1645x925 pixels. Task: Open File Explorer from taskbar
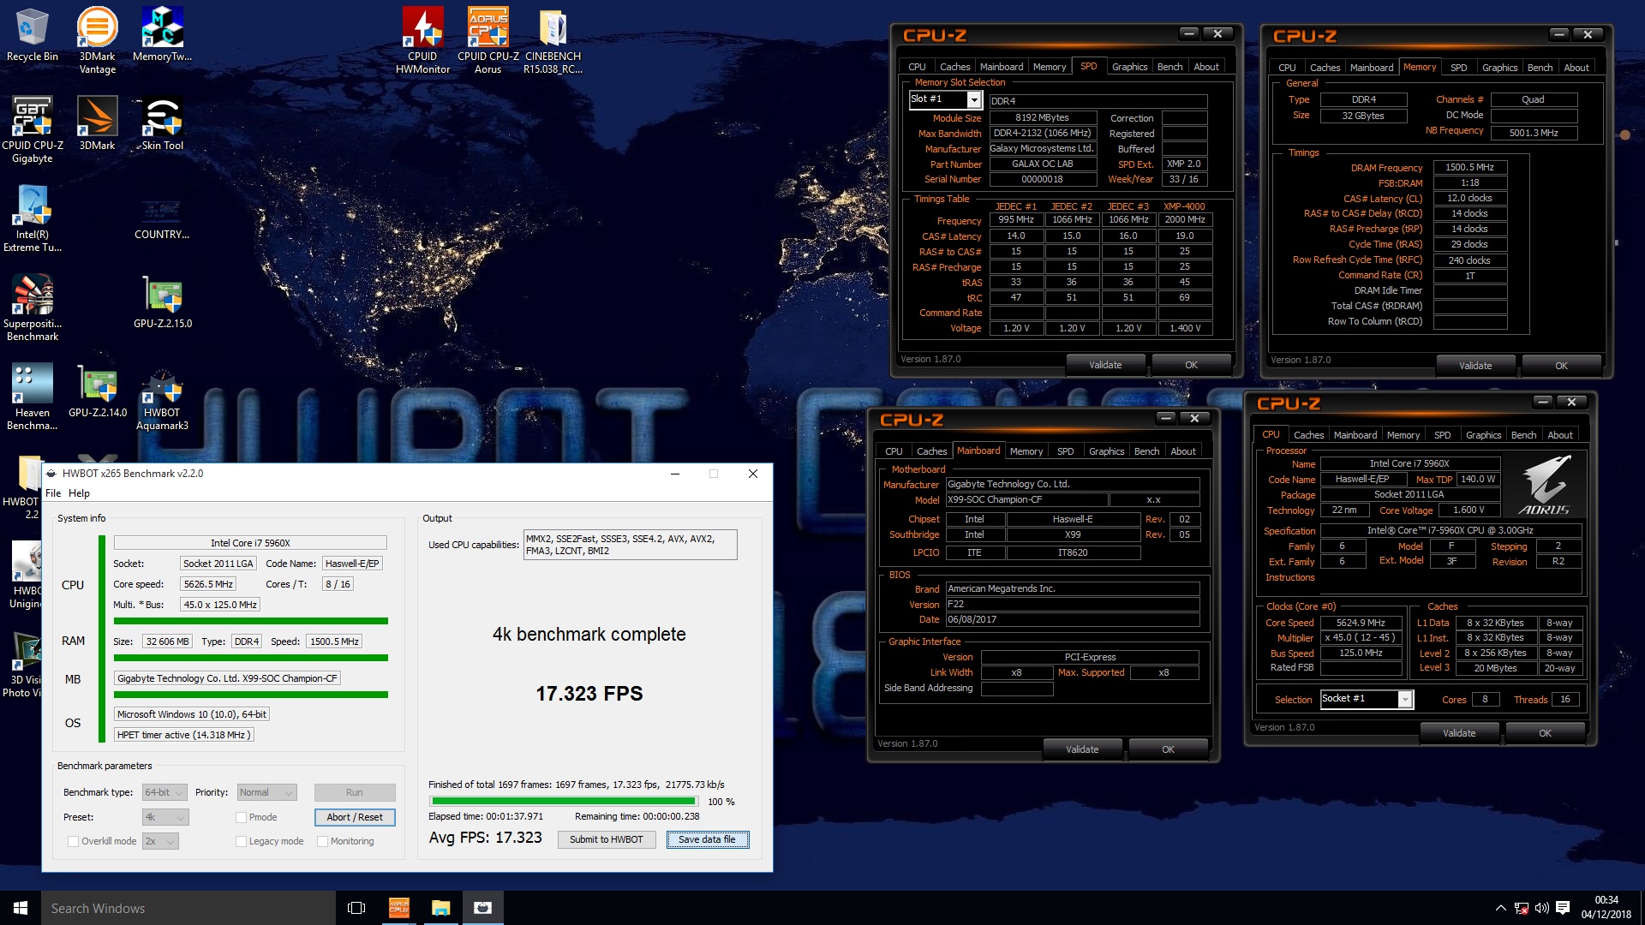click(x=440, y=908)
